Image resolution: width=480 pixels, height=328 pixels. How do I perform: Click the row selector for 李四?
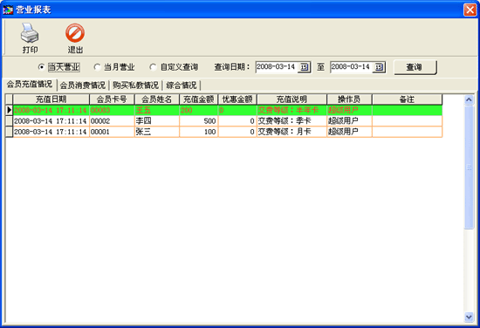[x=10, y=121]
